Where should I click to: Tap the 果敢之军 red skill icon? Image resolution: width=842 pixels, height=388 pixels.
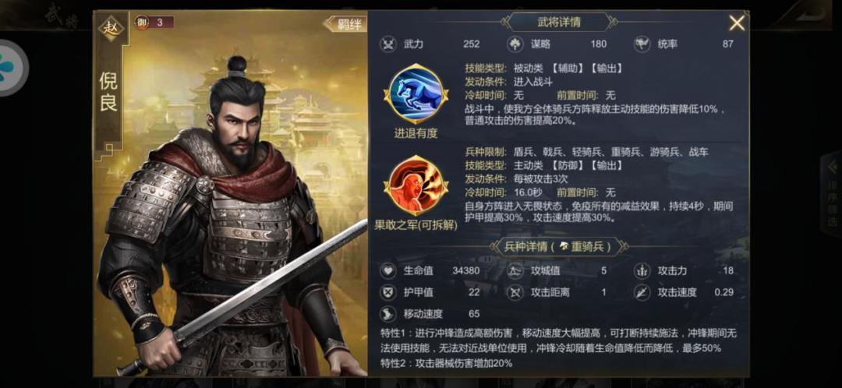416,185
